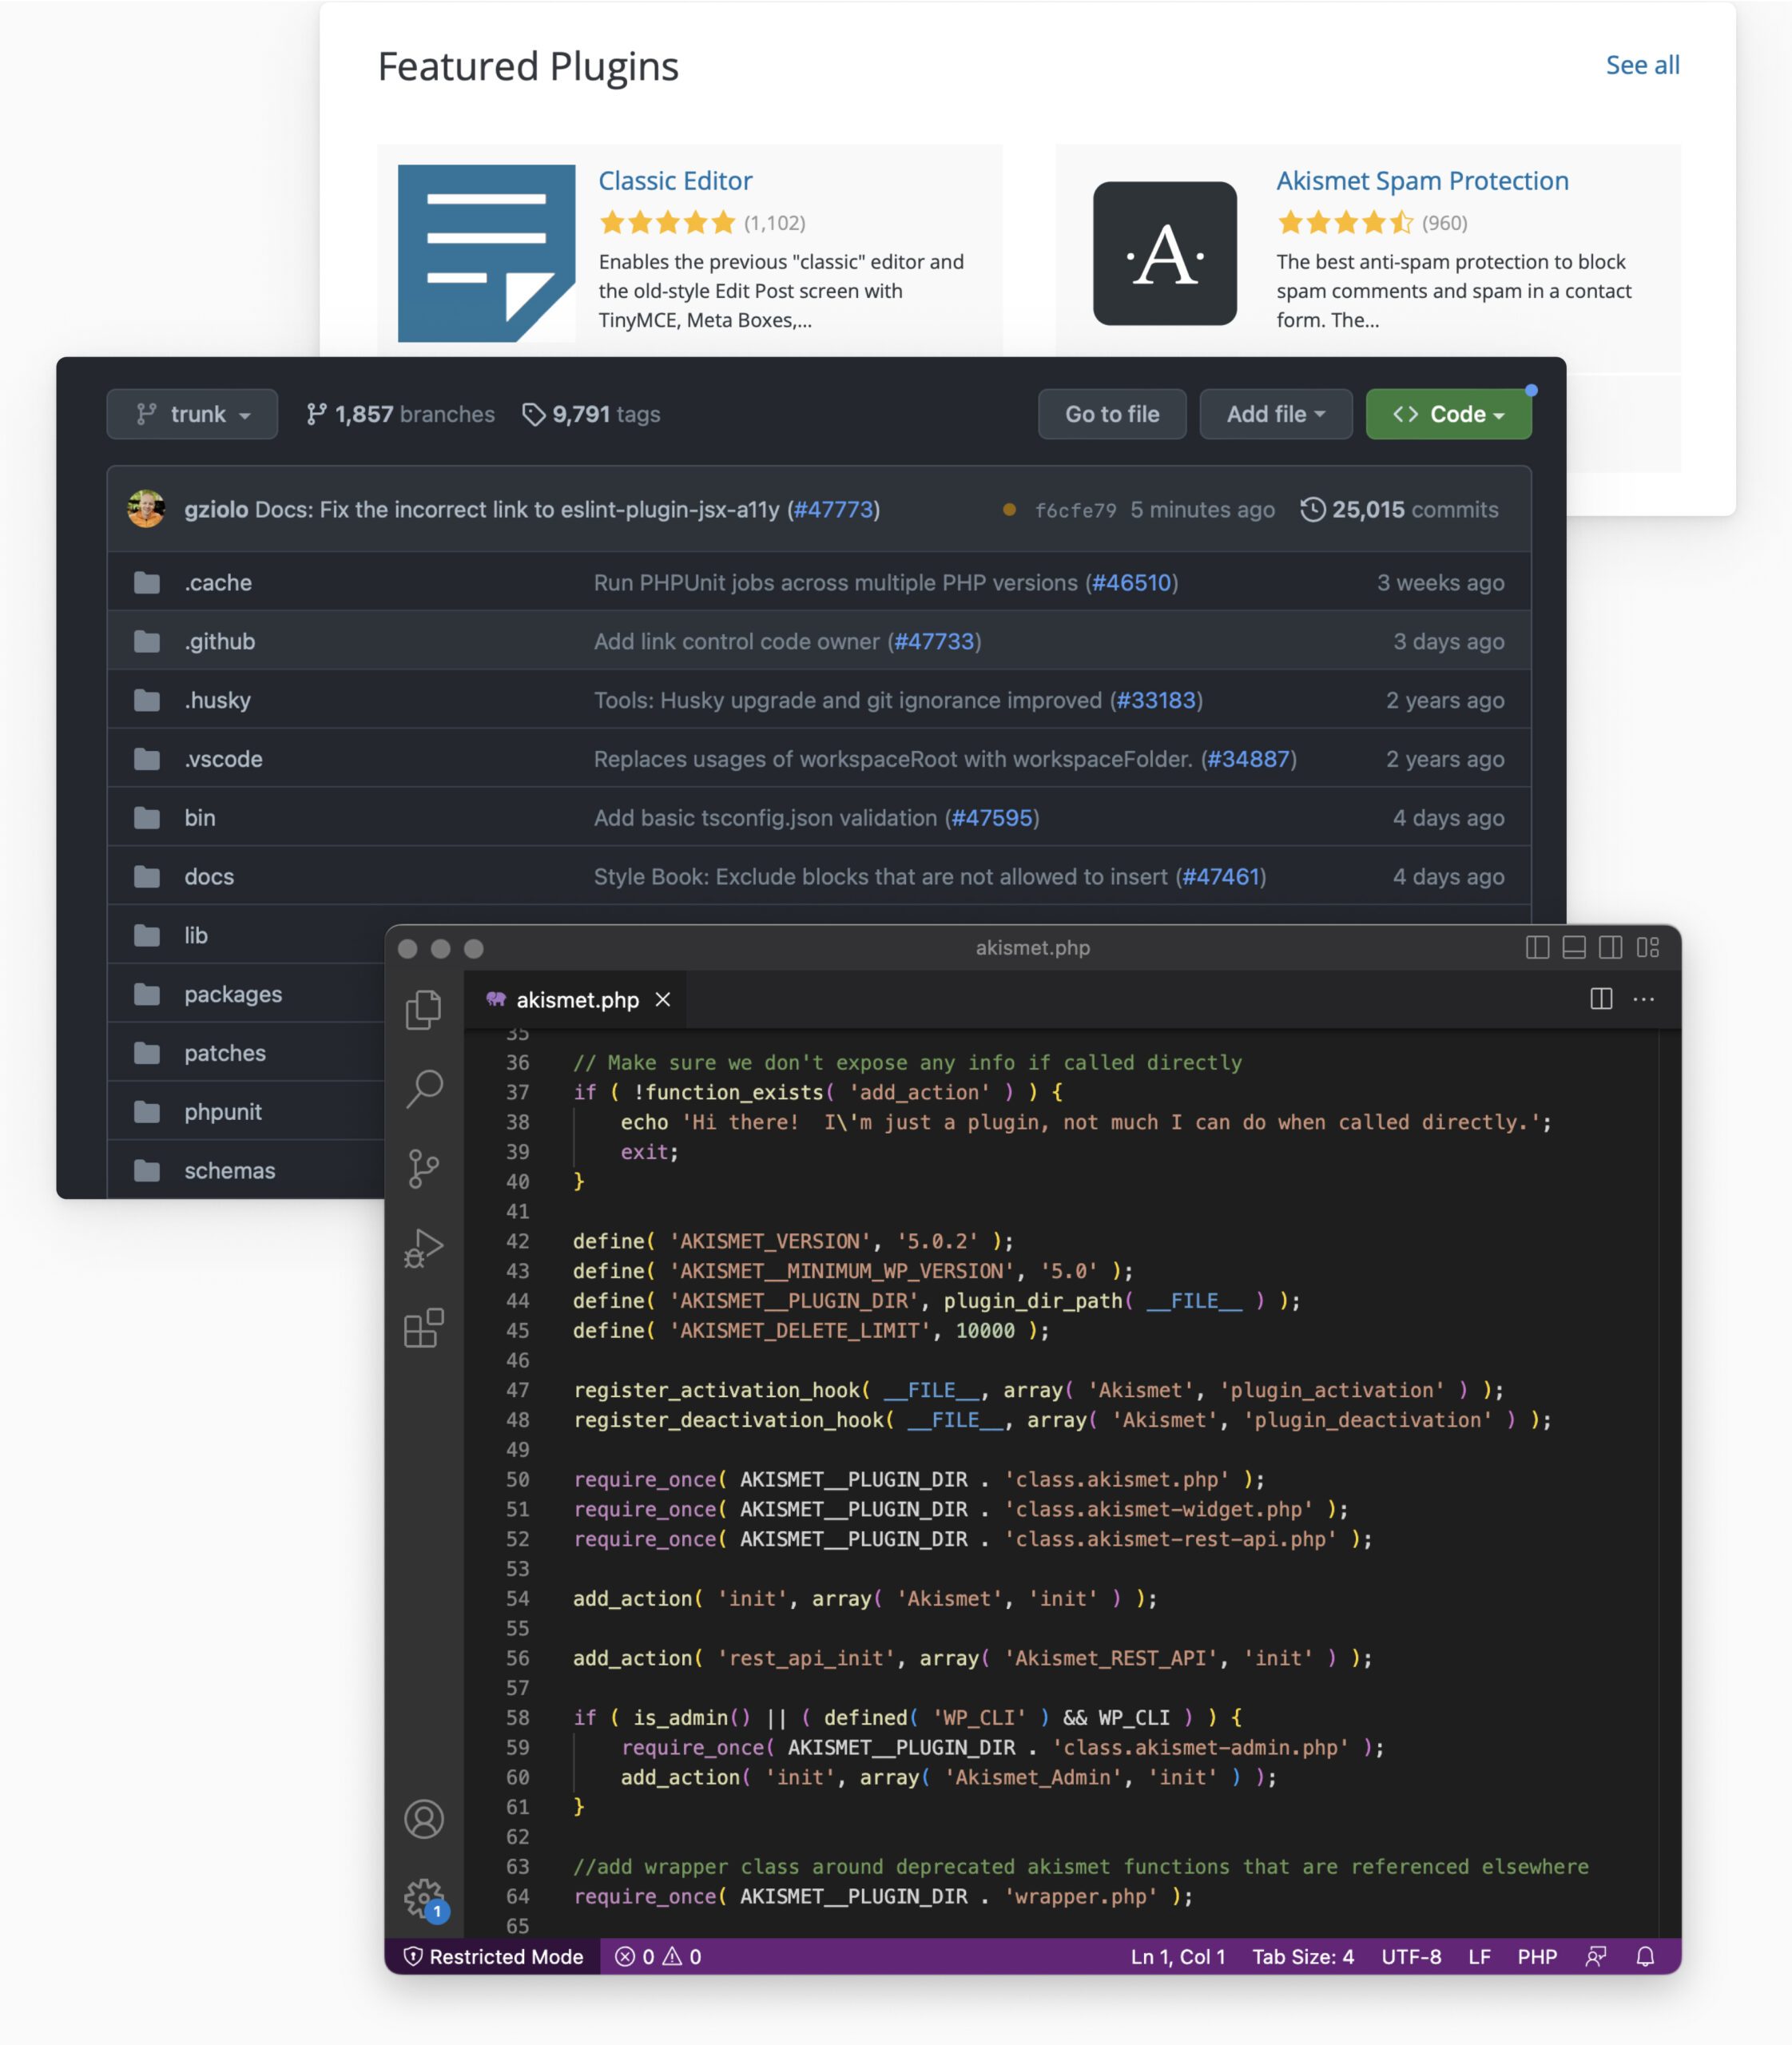Open Search view in VS Code sidebar

pos(424,1088)
